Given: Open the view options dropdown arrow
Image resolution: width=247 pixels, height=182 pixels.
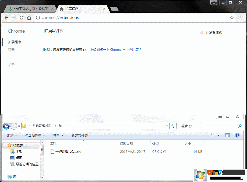Looking at the screenshot, I should (218, 135).
